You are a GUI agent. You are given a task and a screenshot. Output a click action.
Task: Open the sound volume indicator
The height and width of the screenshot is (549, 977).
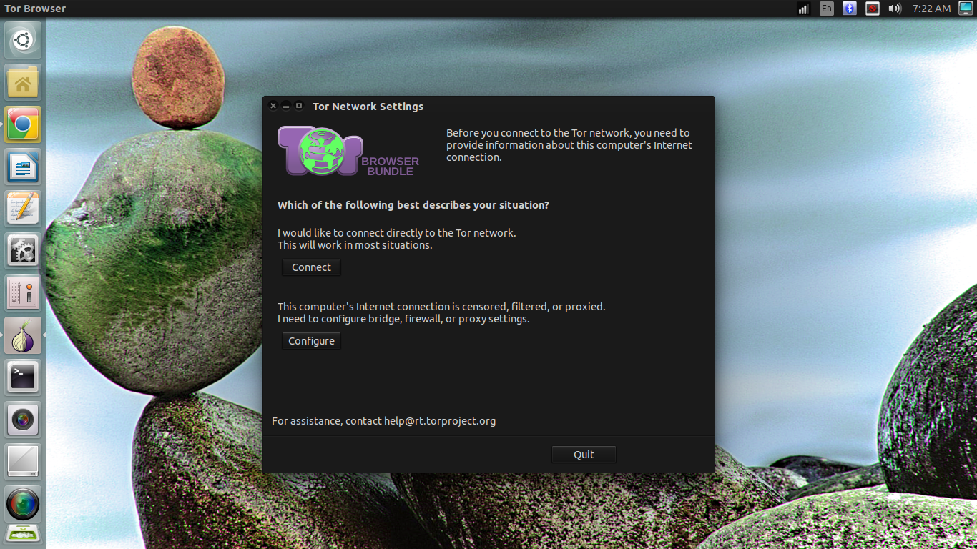pos(895,8)
